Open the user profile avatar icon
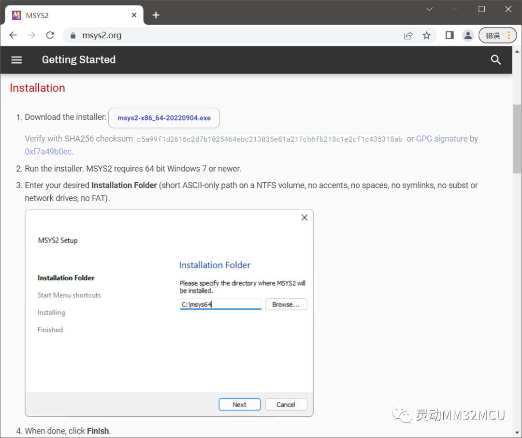Image resolution: width=522 pixels, height=438 pixels. tap(467, 35)
